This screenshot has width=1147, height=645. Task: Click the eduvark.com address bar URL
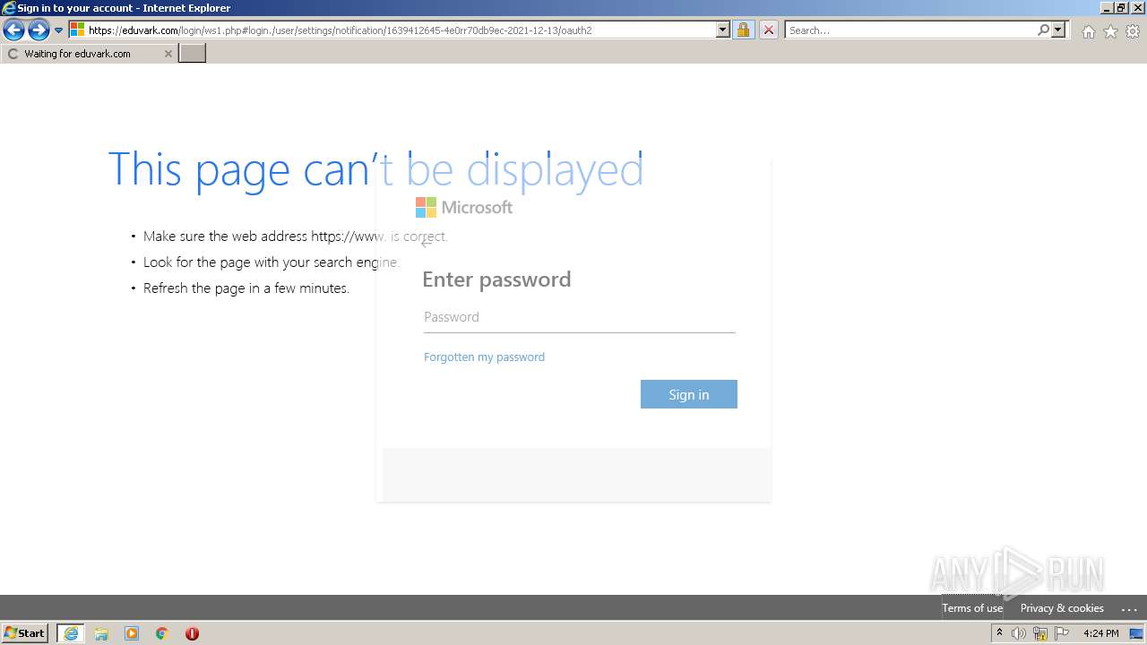(341, 30)
